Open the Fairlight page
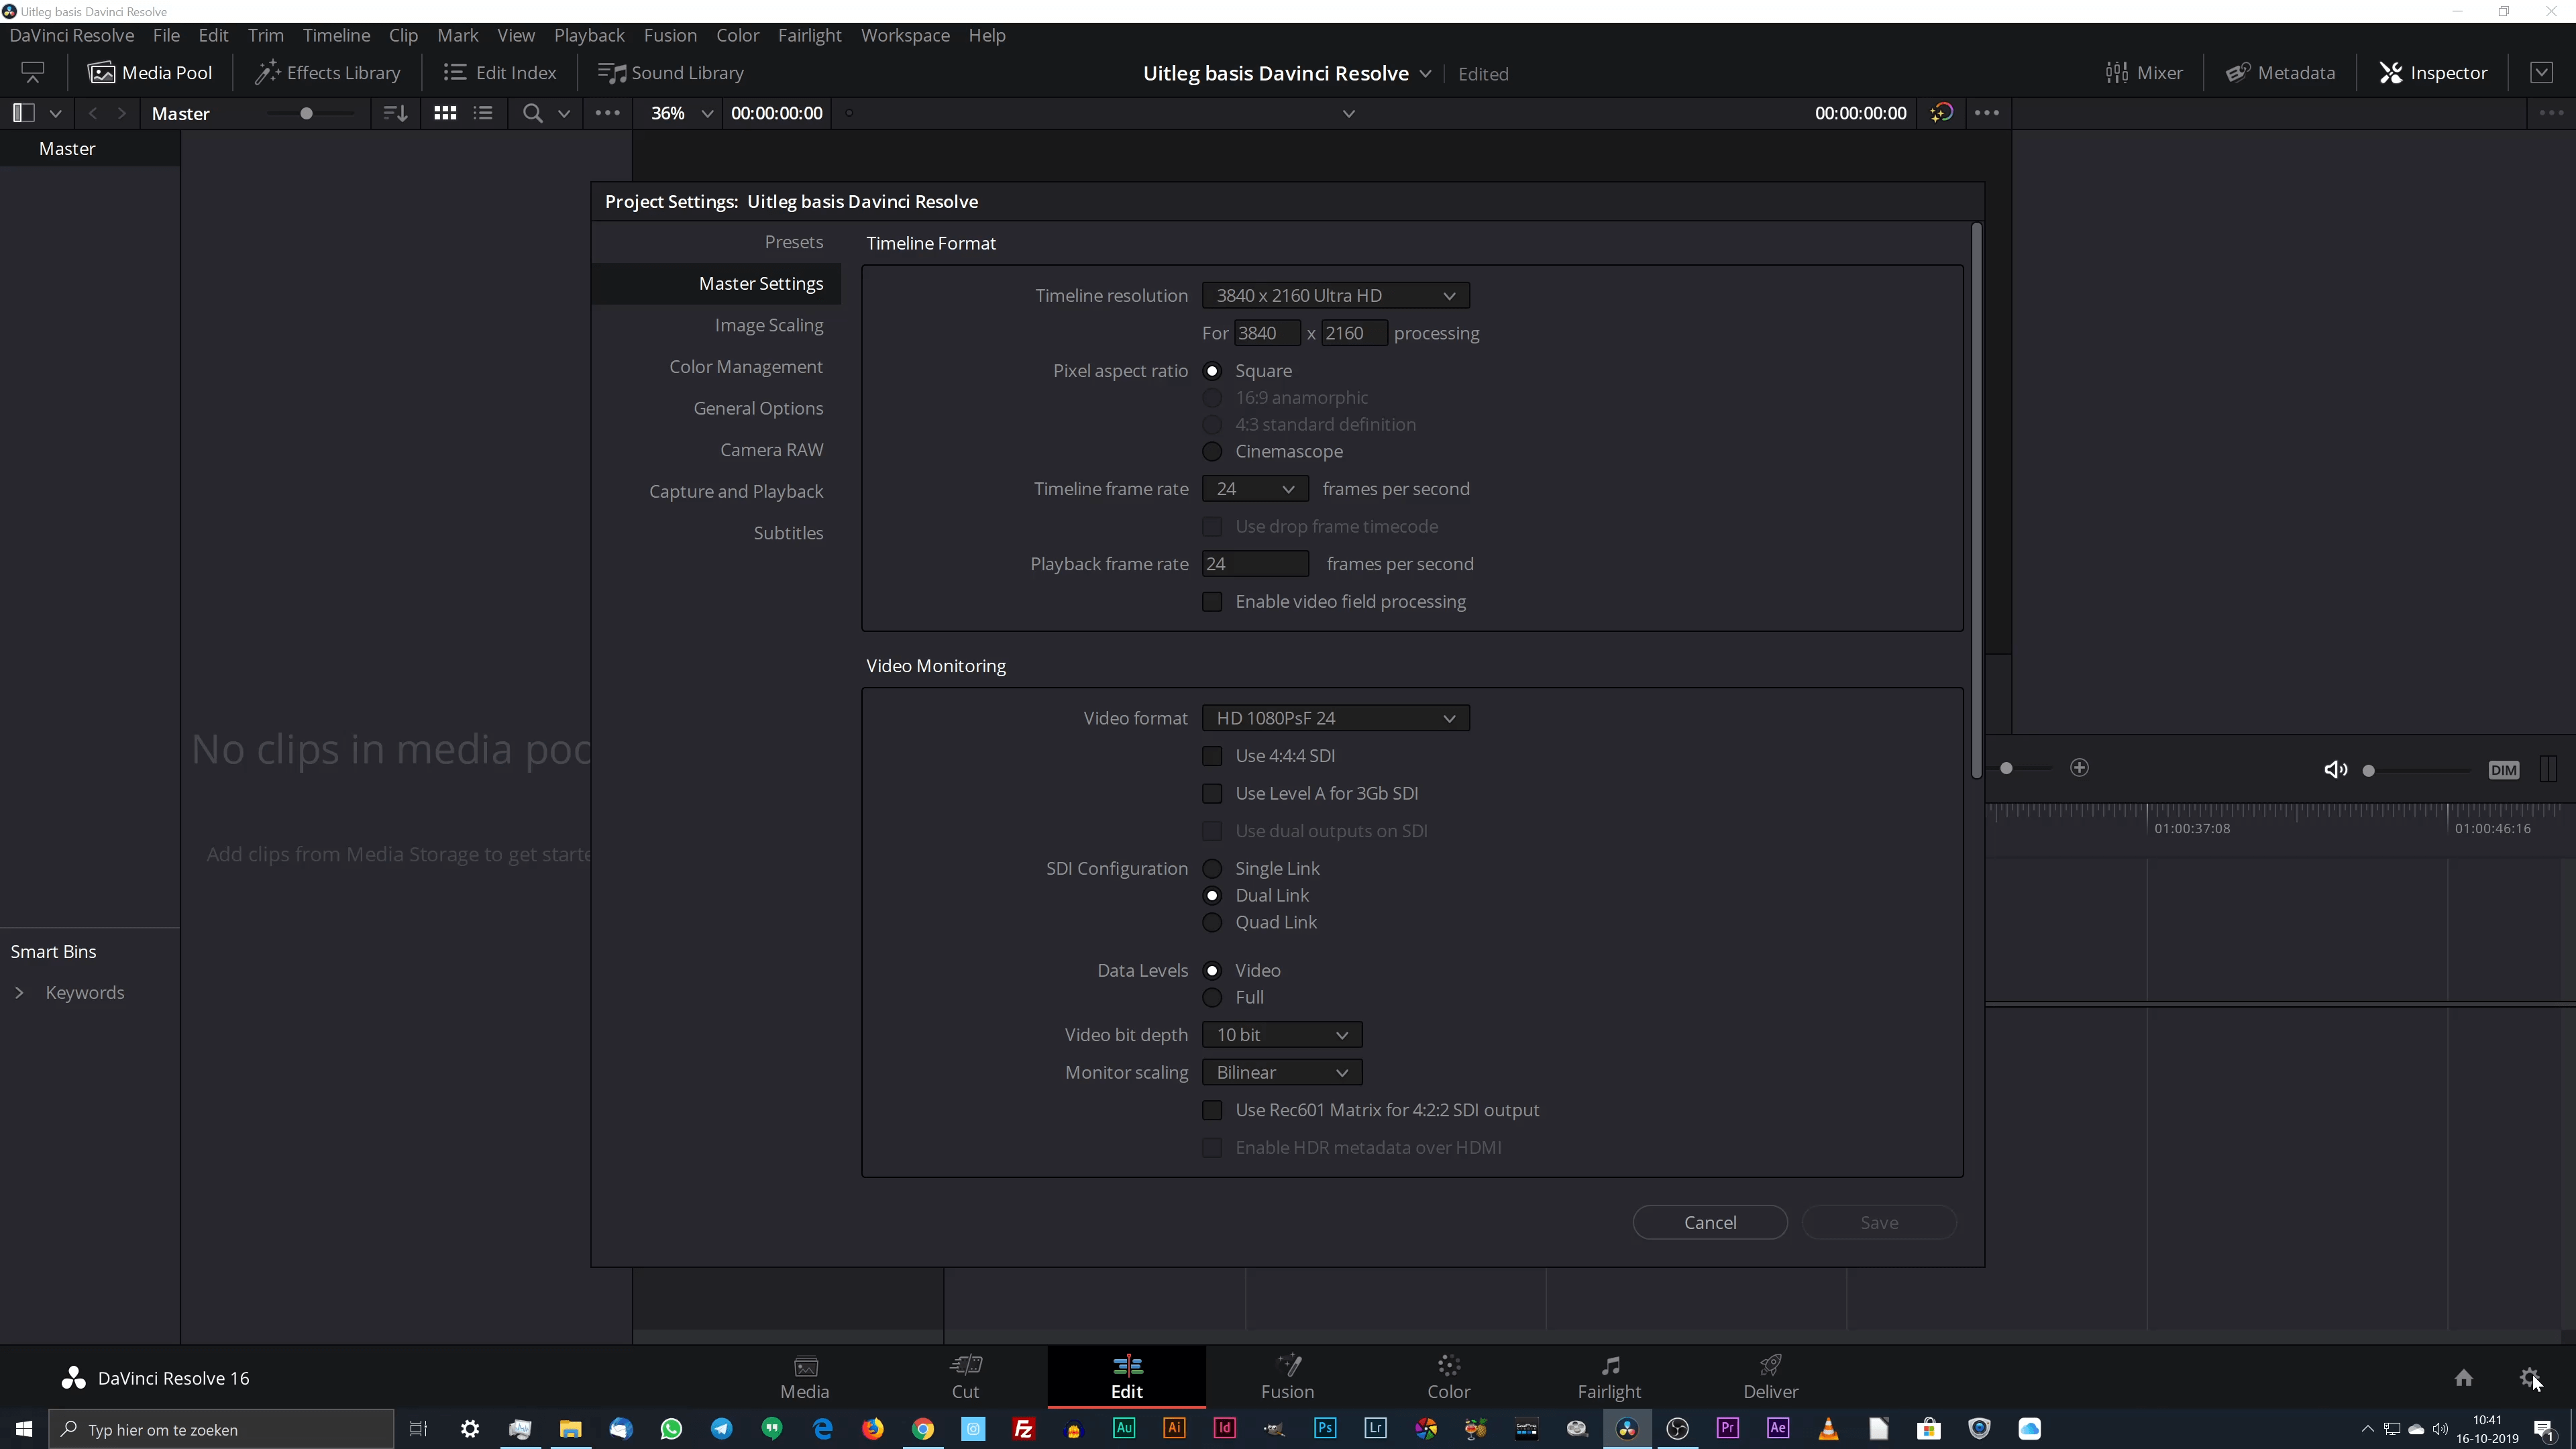2576x1449 pixels. point(1609,1376)
